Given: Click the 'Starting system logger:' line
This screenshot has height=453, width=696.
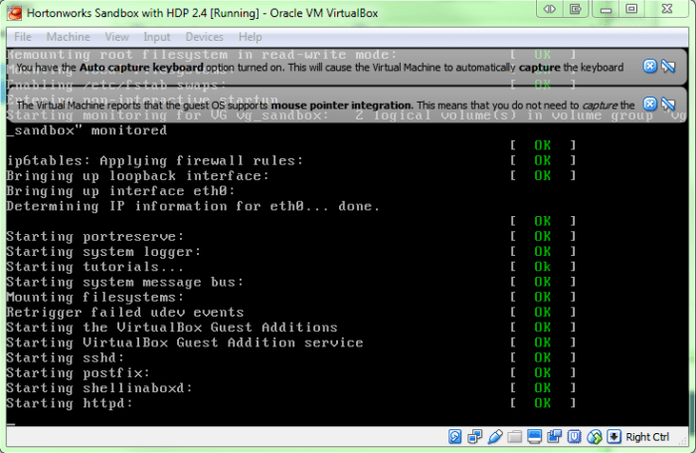Looking at the screenshot, I should click(x=103, y=251).
